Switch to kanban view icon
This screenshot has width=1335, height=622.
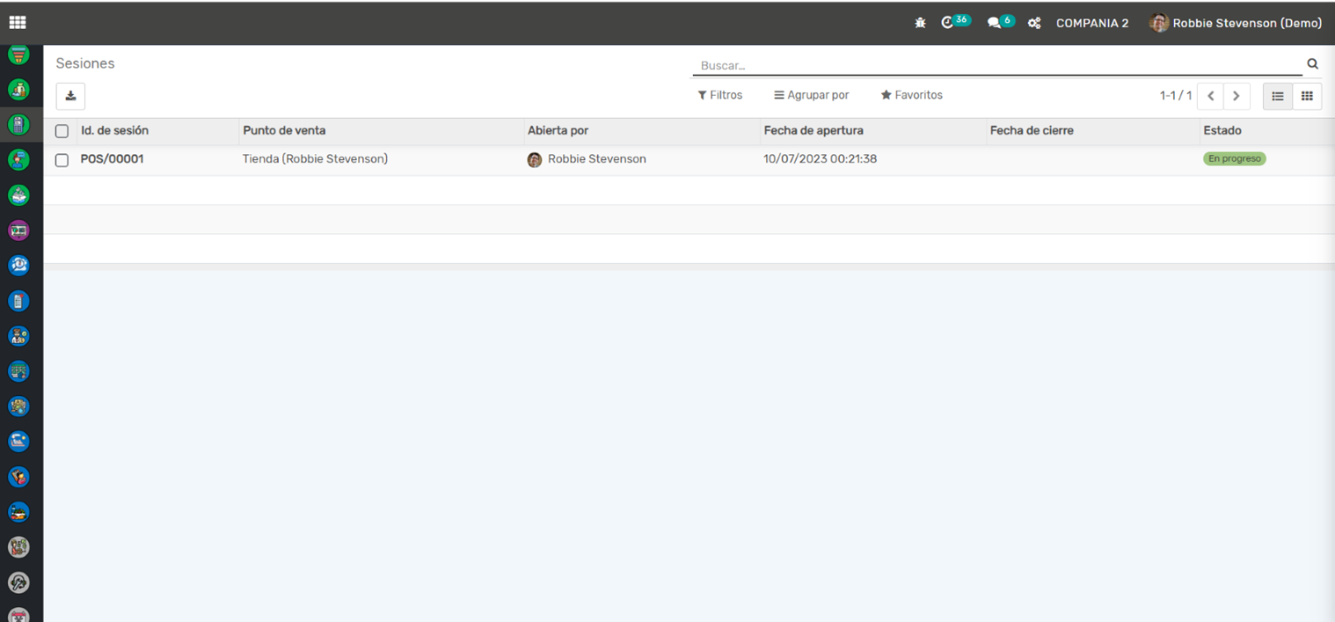(1307, 96)
